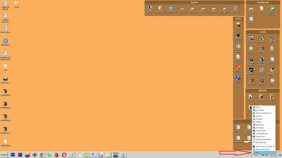Open Firefox from the taskbar
Viewport: 282px width, 158px height.
(57, 155)
